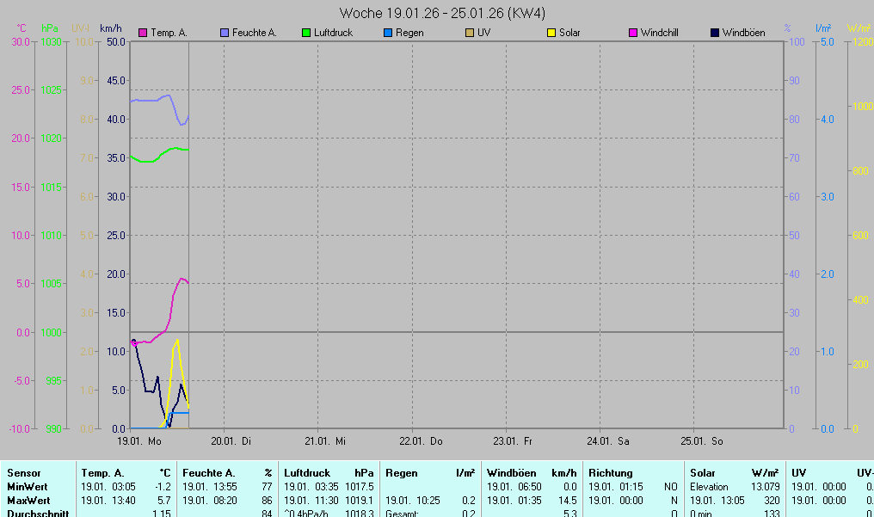Click the chart title Woche KW4
Viewport: 874px width, 517px height.
pos(442,13)
